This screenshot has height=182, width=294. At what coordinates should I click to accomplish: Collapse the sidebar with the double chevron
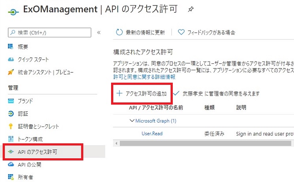(99, 33)
